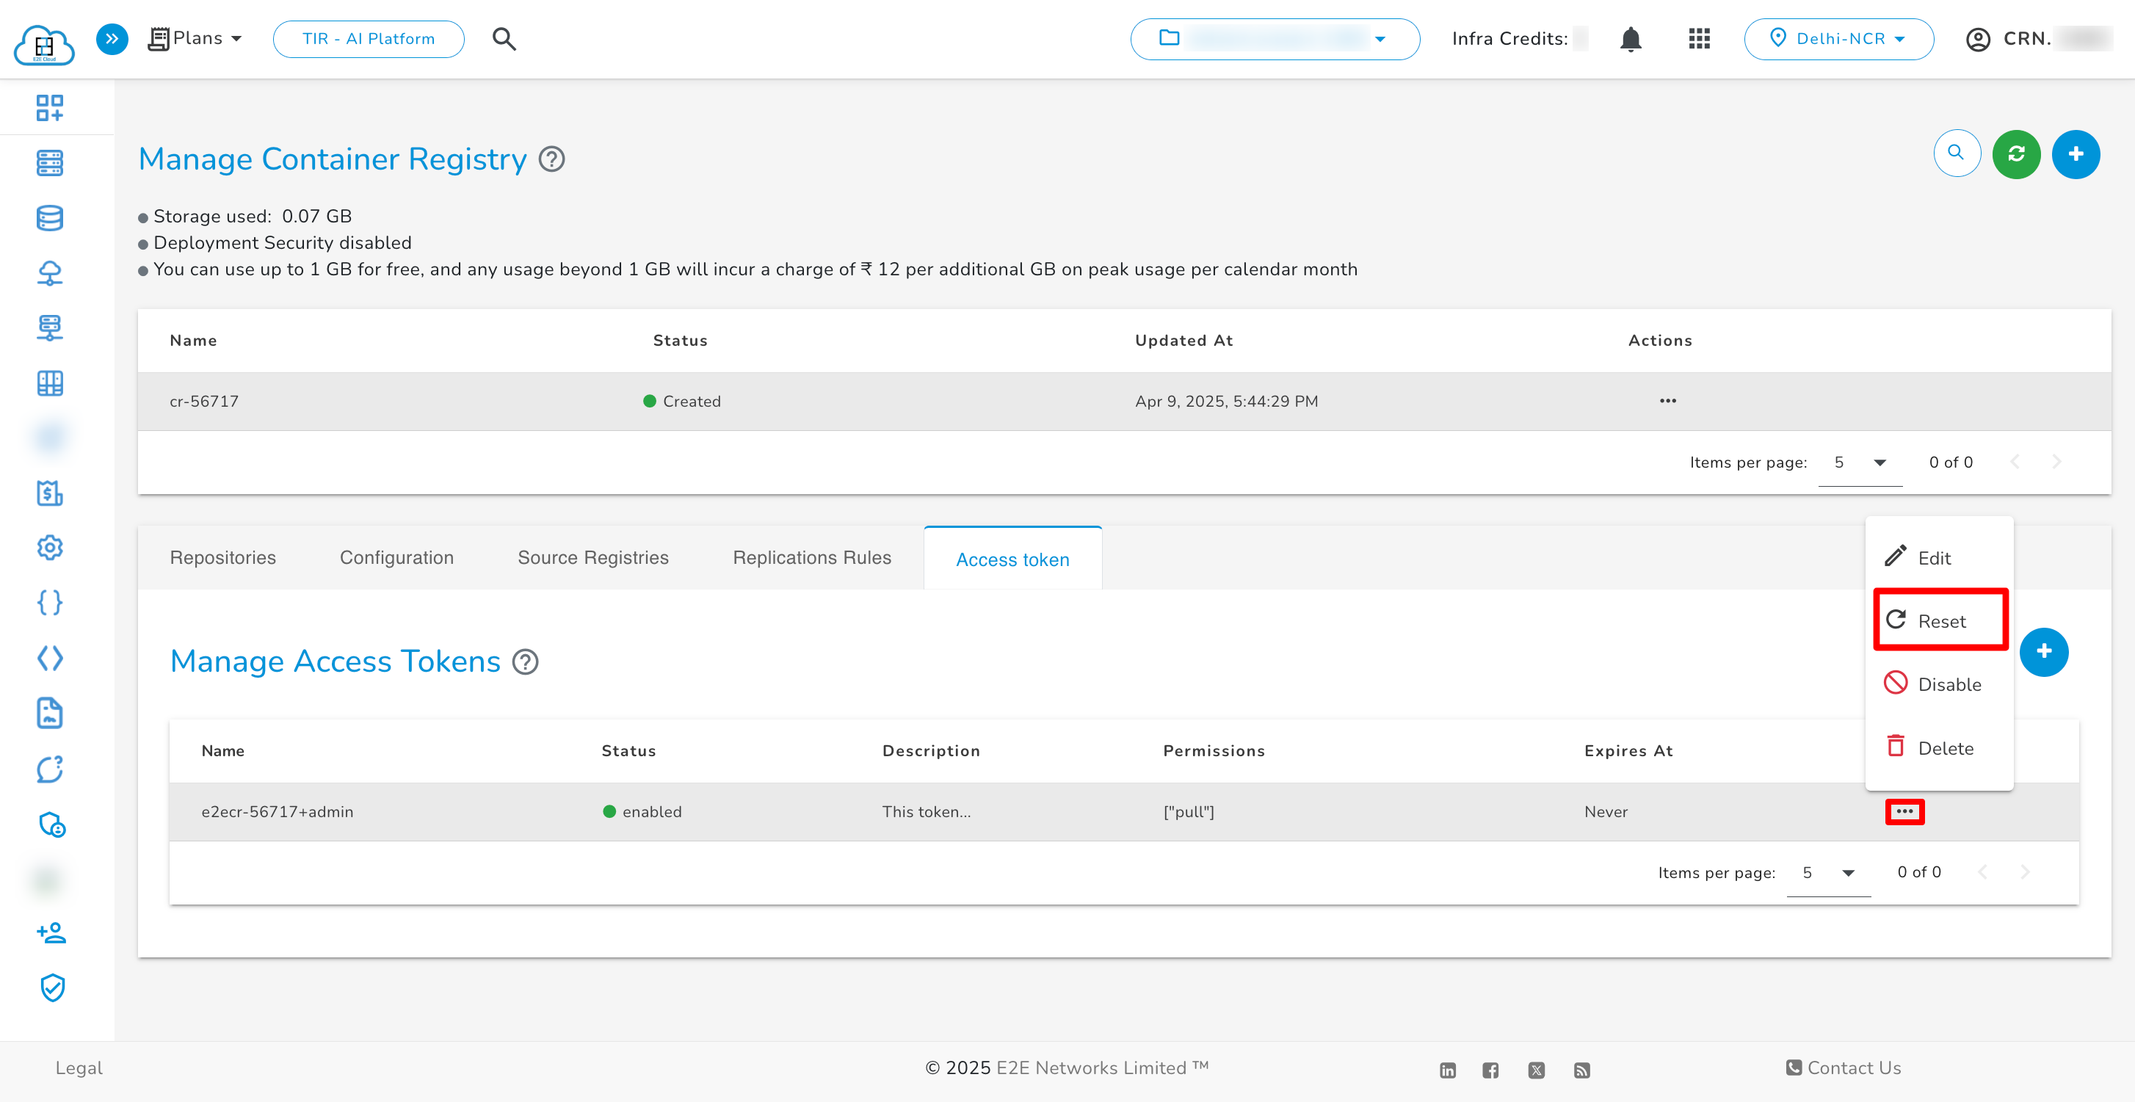Click the TIR - AI Platform button
The width and height of the screenshot is (2135, 1102).
pos(368,39)
